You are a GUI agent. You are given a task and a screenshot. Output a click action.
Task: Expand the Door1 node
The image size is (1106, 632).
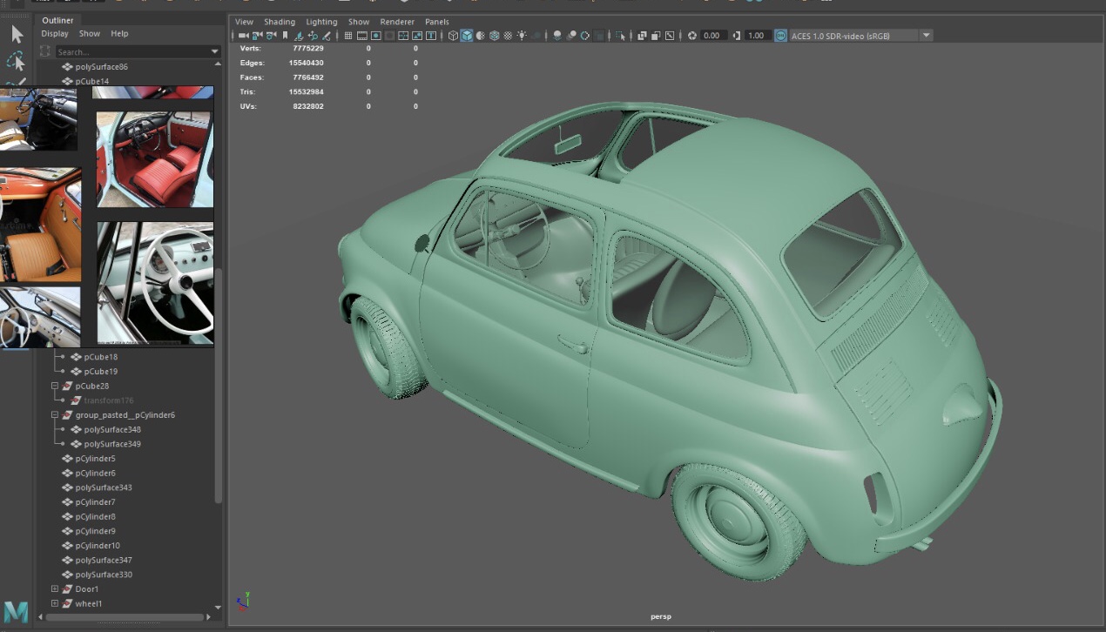tap(54, 588)
